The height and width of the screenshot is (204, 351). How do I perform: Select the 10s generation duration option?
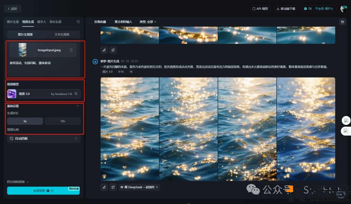(x=62, y=121)
